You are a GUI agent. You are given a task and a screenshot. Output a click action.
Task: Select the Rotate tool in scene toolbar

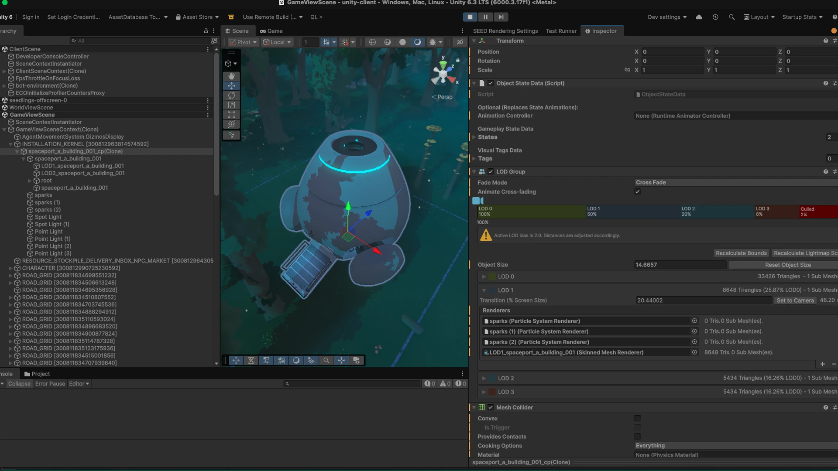point(231,96)
